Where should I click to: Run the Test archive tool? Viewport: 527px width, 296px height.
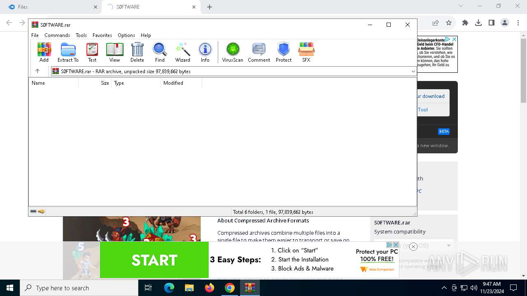coord(92,52)
